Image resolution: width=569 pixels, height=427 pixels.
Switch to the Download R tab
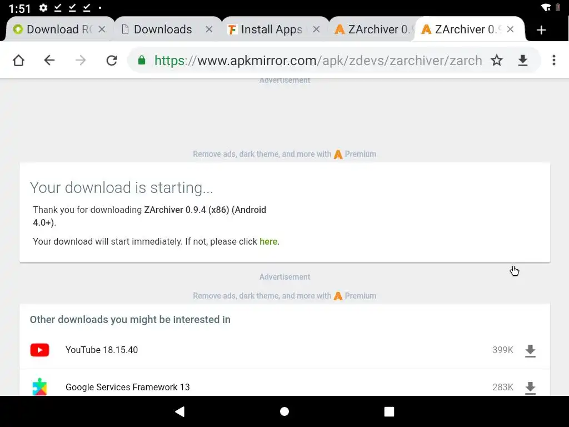[x=59, y=29]
